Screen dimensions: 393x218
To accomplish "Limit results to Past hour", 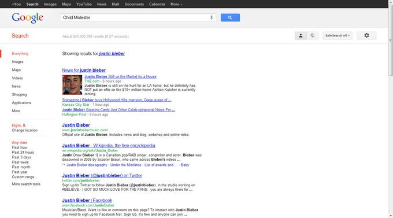I will [20, 147].
